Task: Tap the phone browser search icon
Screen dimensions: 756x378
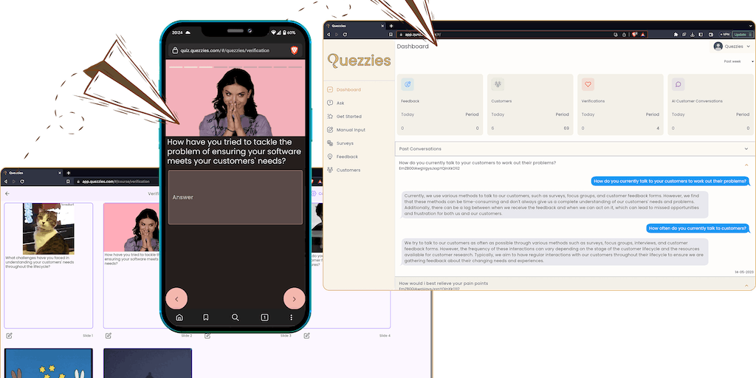Action: click(236, 317)
